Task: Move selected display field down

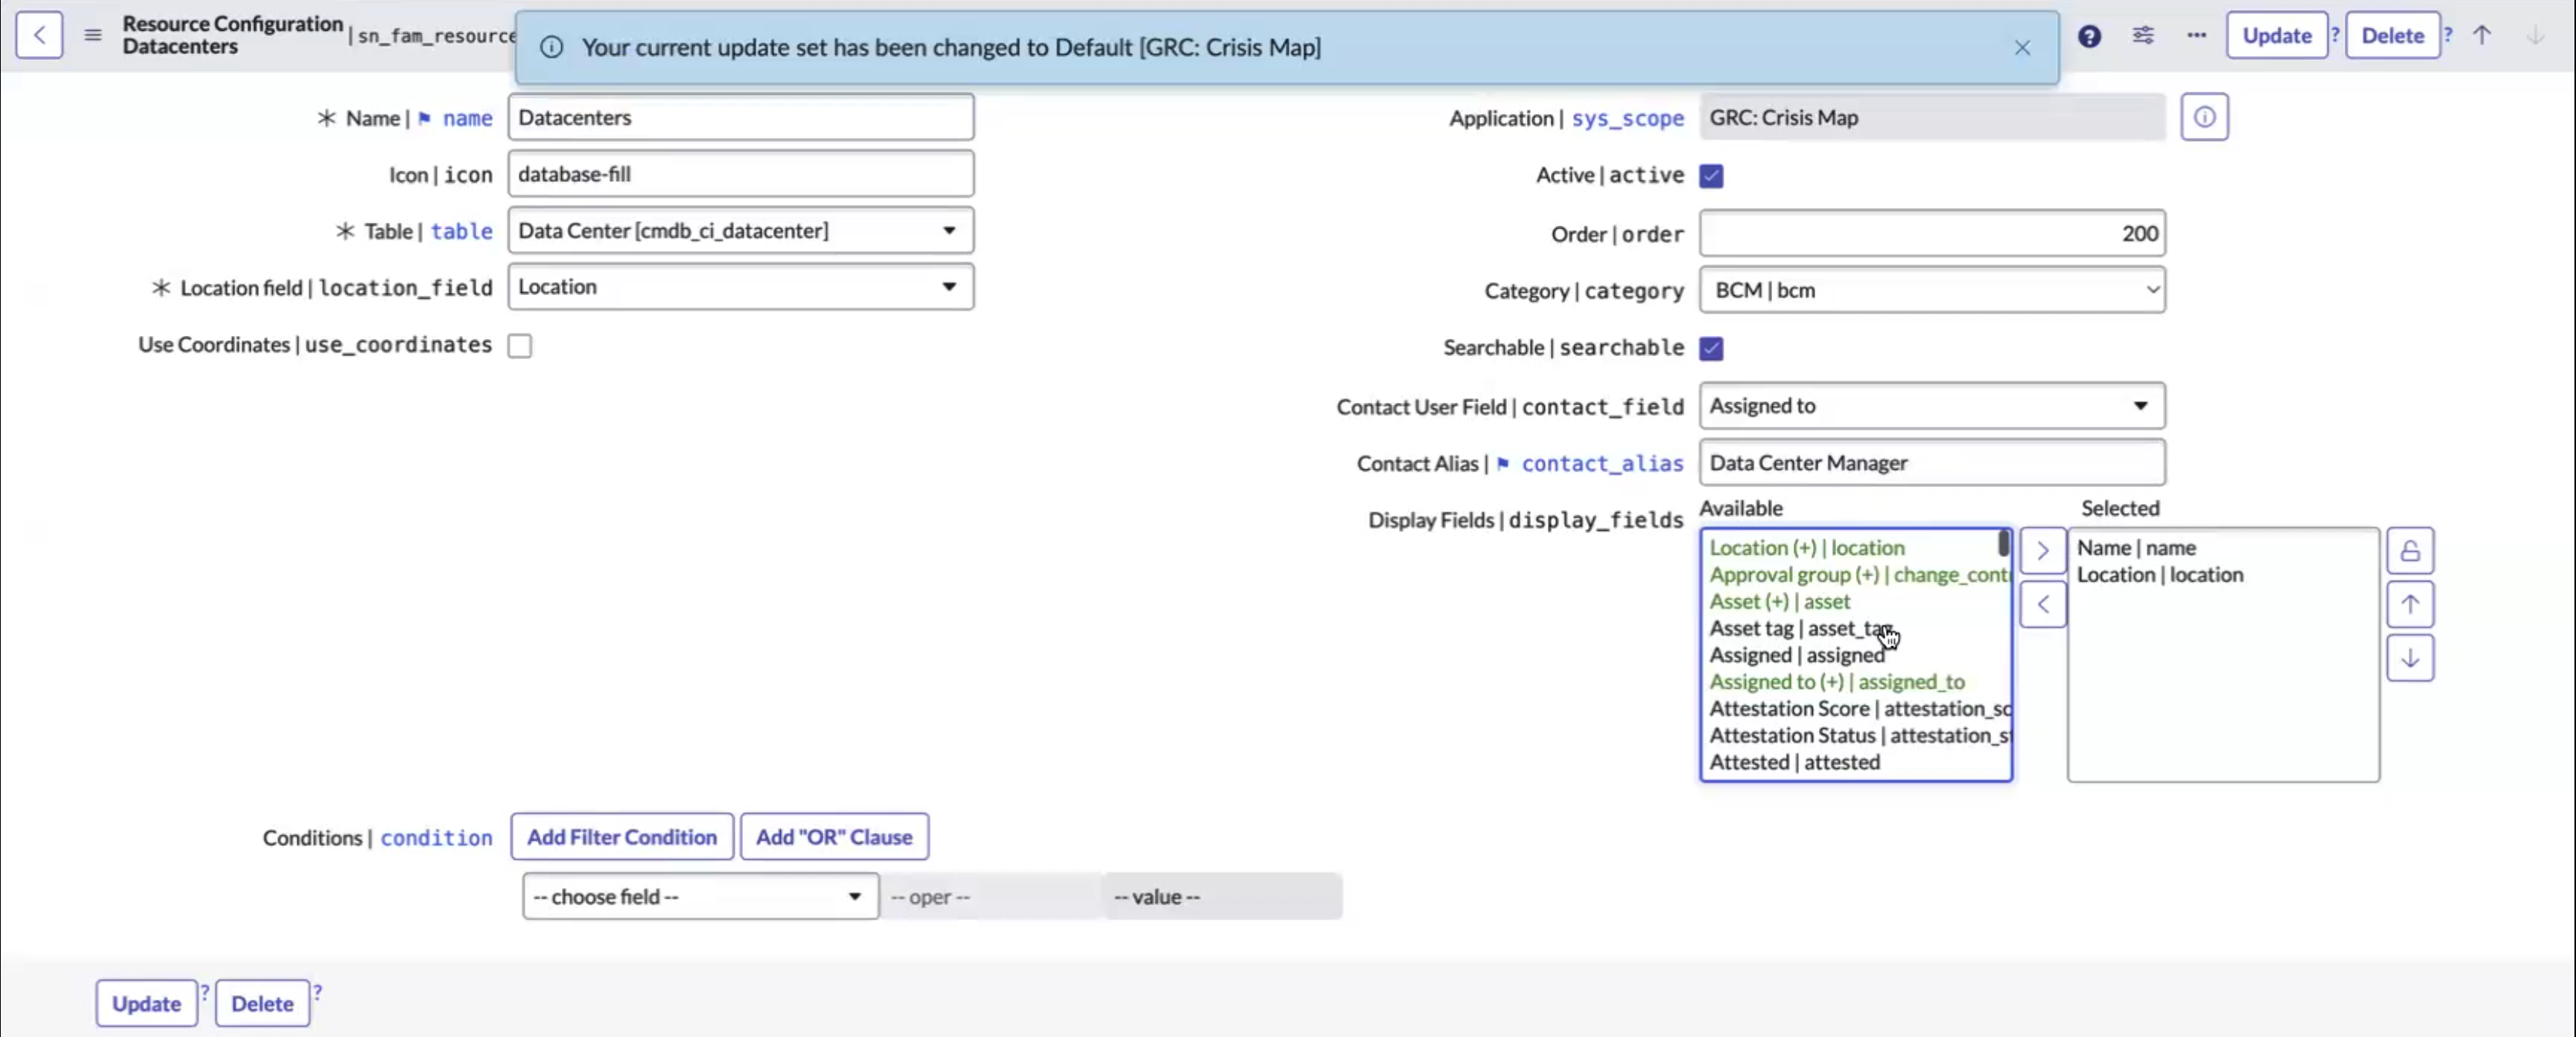Action: coord(2410,658)
